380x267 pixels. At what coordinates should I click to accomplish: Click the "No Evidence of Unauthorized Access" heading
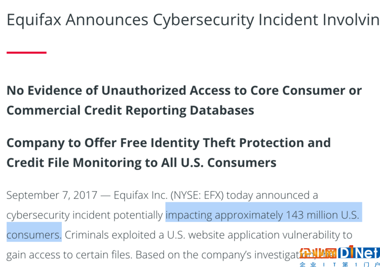(x=184, y=91)
